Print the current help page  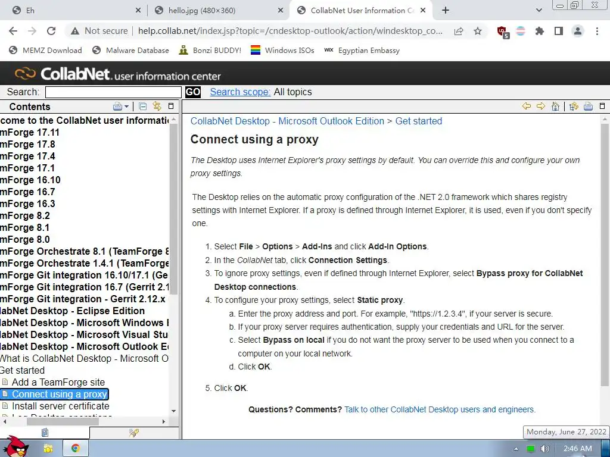click(588, 106)
